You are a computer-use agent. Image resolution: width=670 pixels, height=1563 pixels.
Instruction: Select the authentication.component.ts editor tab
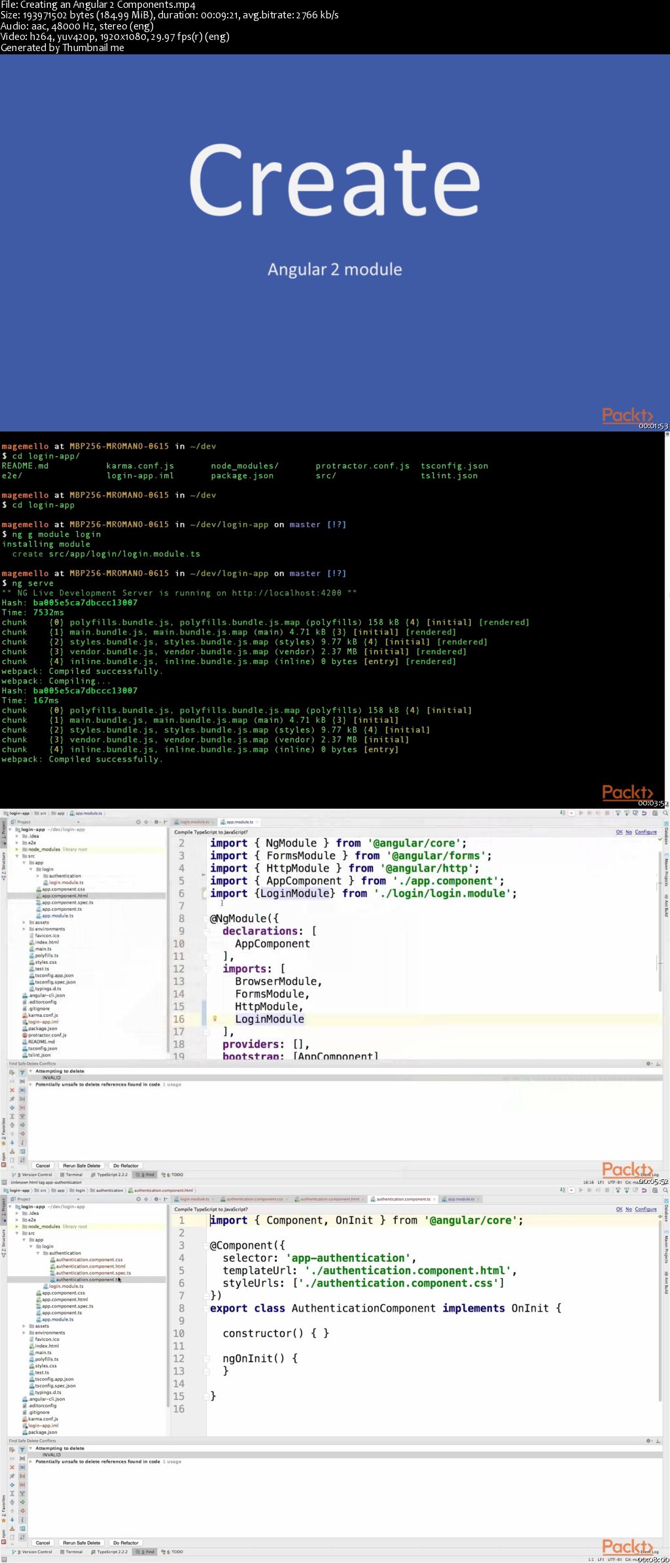(403, 1199)
